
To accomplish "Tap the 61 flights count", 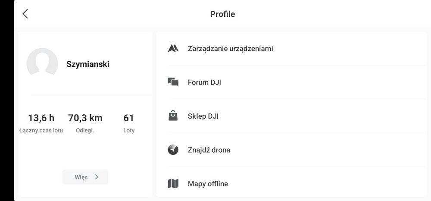I will point(128,118).
